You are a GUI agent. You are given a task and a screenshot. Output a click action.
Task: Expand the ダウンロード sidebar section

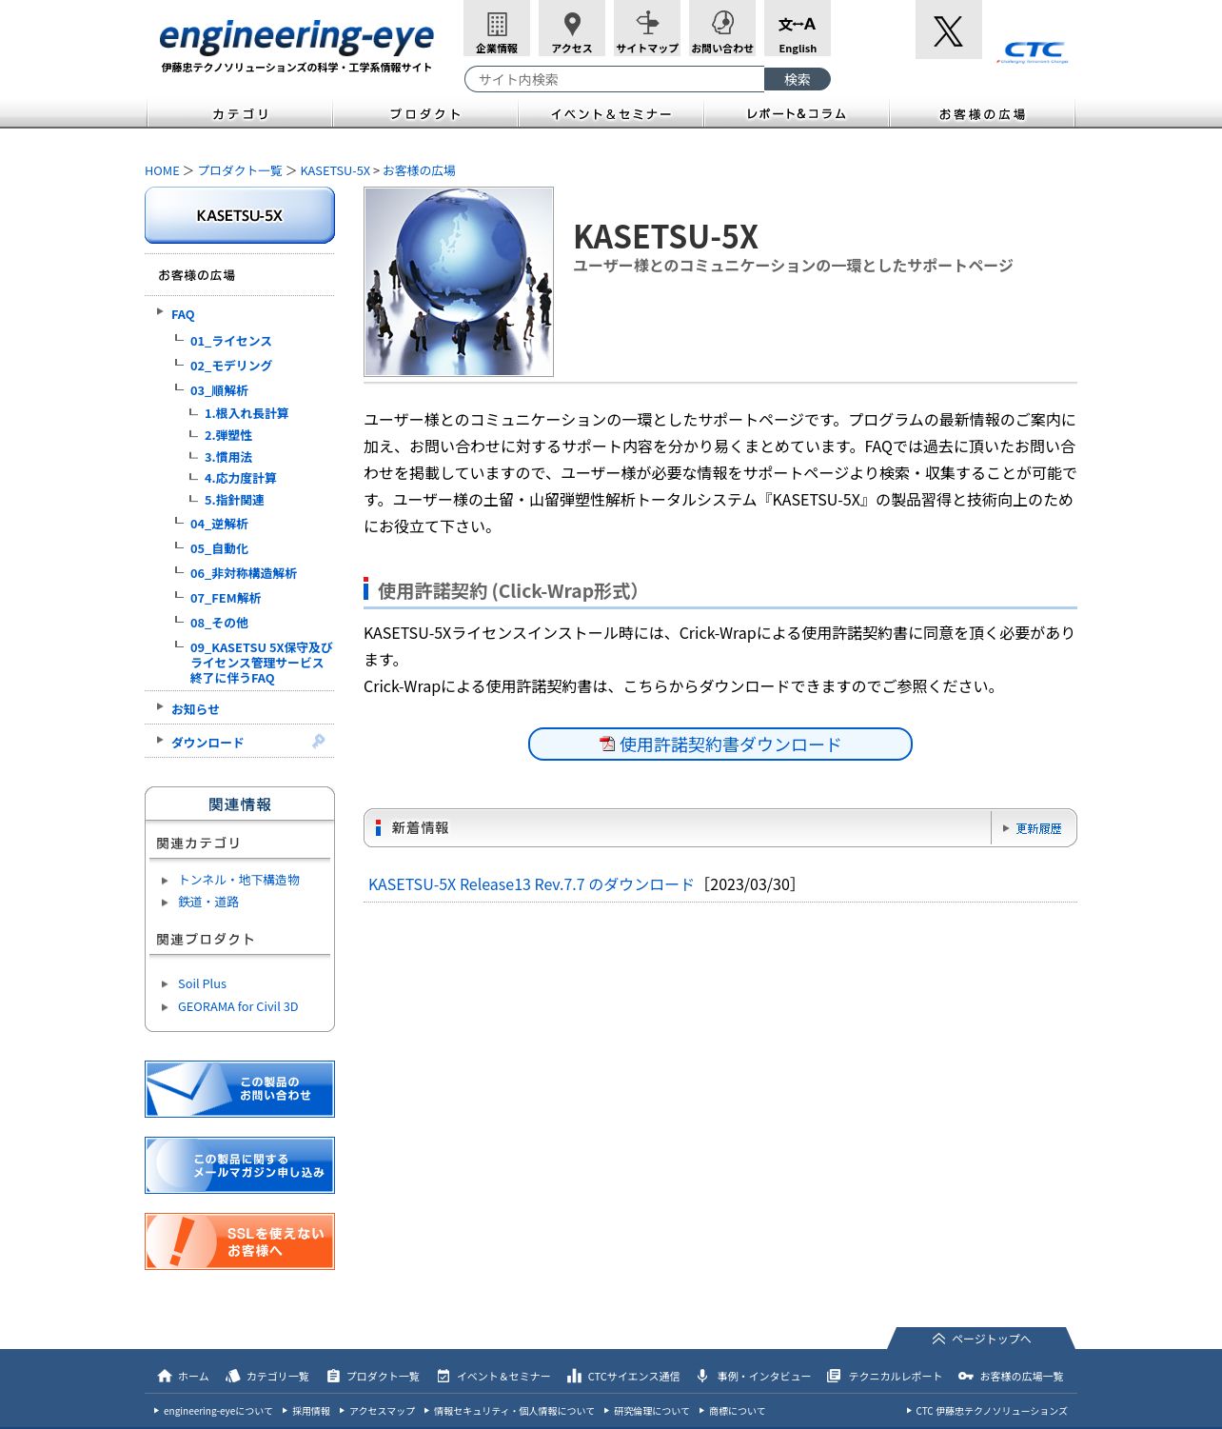(207, 743)
